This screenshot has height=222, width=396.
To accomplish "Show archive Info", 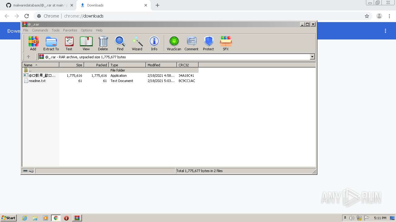I will [154, 43].
